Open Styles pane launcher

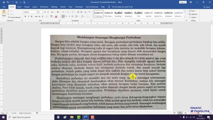(186, 21)
